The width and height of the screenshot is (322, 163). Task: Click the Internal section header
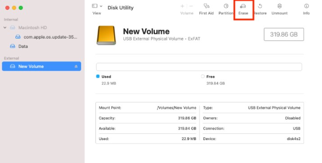coord(11,19)
